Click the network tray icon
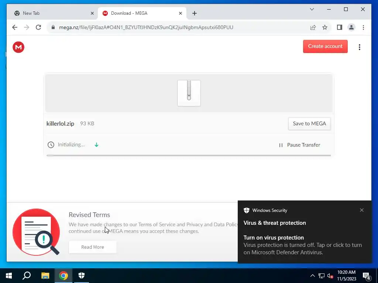The height and width of the screenshot is (283, 378). point(322,276)
